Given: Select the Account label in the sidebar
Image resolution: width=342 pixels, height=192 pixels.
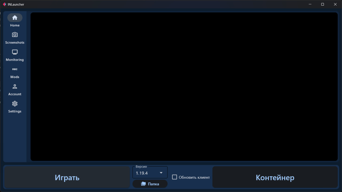Looking at the screenshot, I should 15,94.
